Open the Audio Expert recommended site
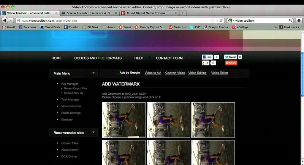The width and height of the screenshot is (304, 165). tap(70, 150)
